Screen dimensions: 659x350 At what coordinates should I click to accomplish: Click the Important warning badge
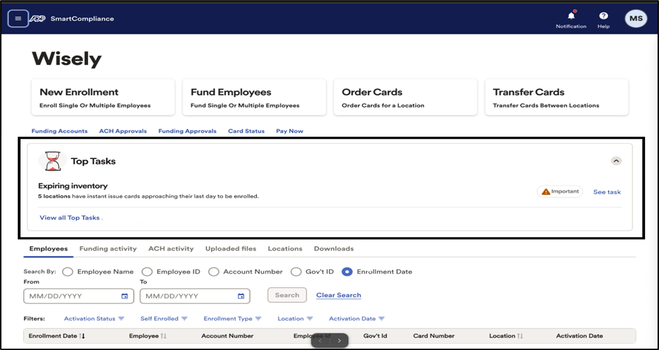coord(559,192)
